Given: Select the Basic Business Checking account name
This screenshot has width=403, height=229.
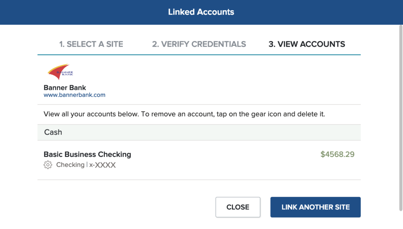Looking at the screenshot, I should pyautogui.click(x=87, y=154).
